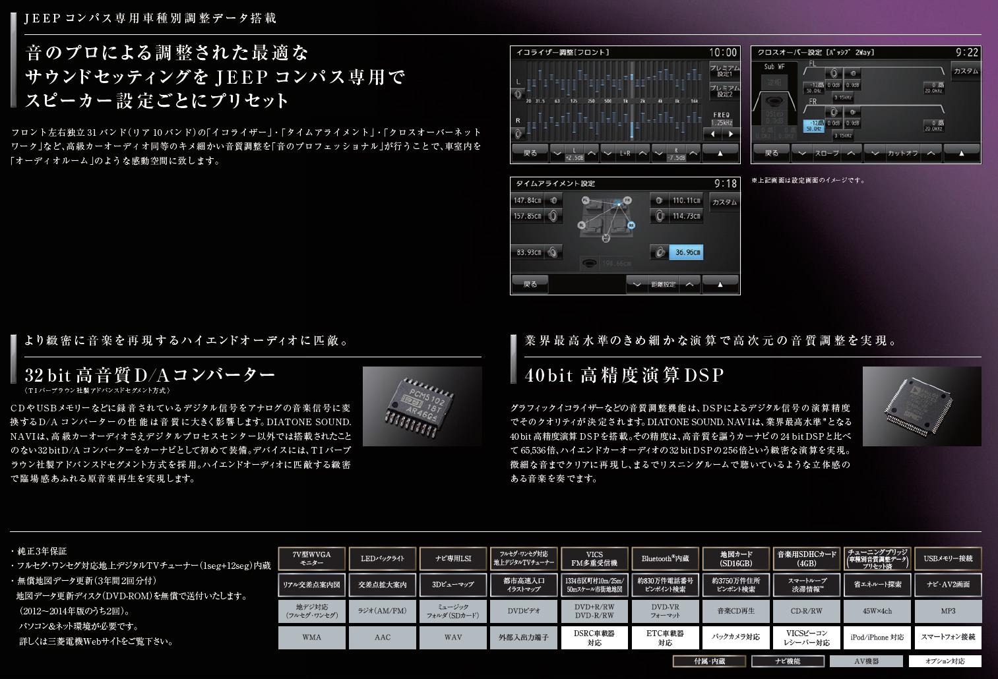Increase 距離設定 with the up chevron
The width and height of the screenshot is (998, 679).
[x=690, y=284]
